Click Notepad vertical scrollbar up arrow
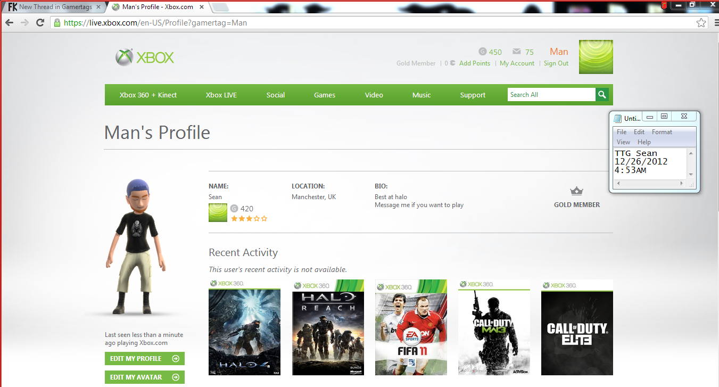Image resolution: width=719 pixels, height=387 pixels. (691, 153)
